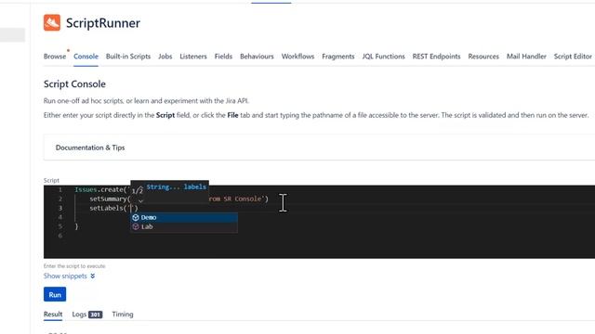This screenshot has height=334, width=595.
Task: Click the Show snippets double-chevron icon
Action: 93,276
